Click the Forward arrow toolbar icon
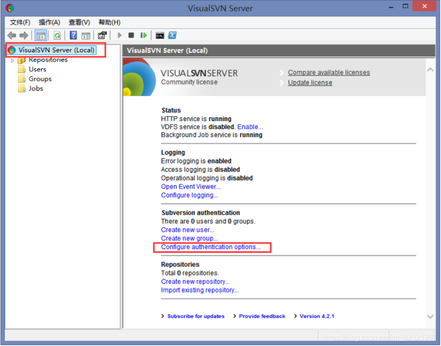Image resolution: width=441 pixels, height=346 pixels. point(24,36)
